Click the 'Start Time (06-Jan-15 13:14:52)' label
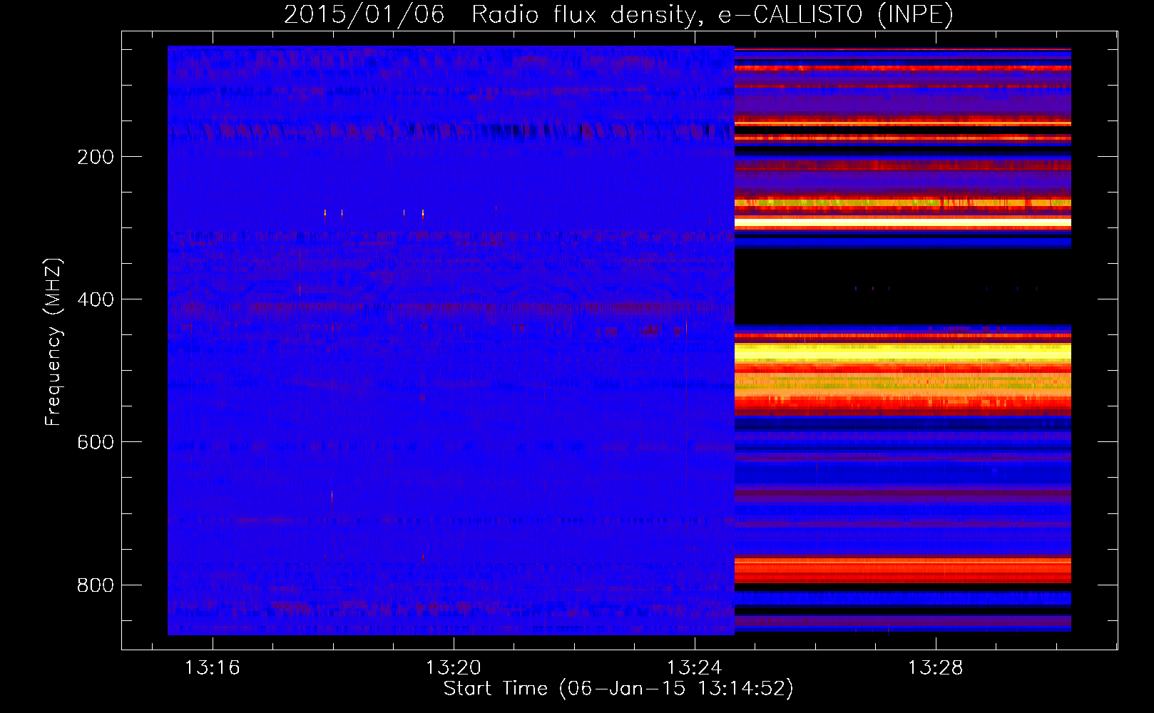The height and width of the screenshot is (713, 1154). (618, 688)
